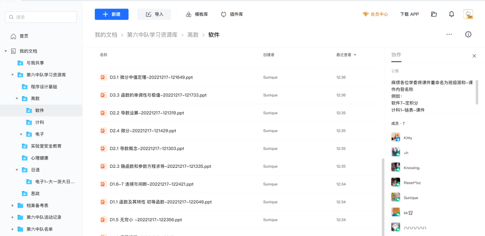The width and height of the screenshot is (485, 236).
Task: Click the info circle icon
Action: pos(468,35)
